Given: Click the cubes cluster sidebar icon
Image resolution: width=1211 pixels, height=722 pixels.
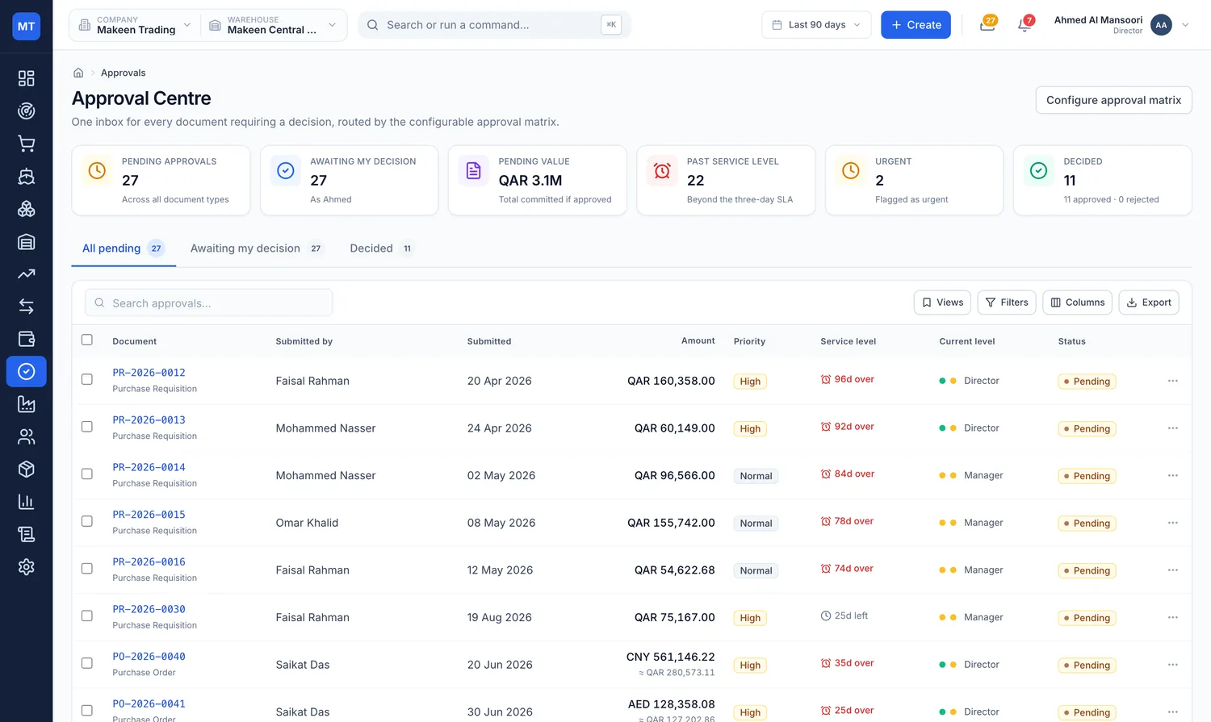Looking at the screenshot, I should coord(26,209).
